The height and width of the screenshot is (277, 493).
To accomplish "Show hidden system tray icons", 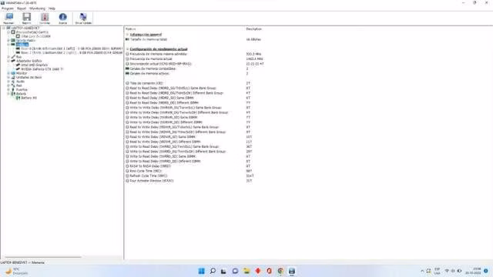I will 422,271.
